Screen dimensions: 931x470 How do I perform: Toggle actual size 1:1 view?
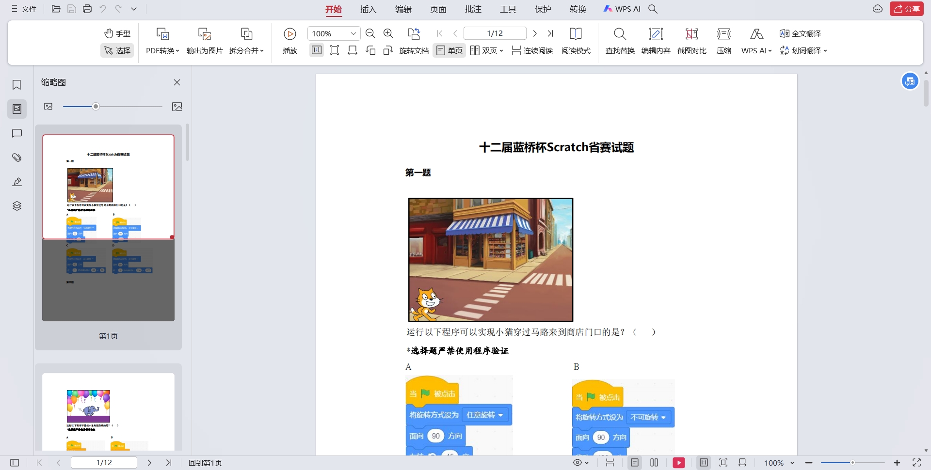(x=317, y=50)
